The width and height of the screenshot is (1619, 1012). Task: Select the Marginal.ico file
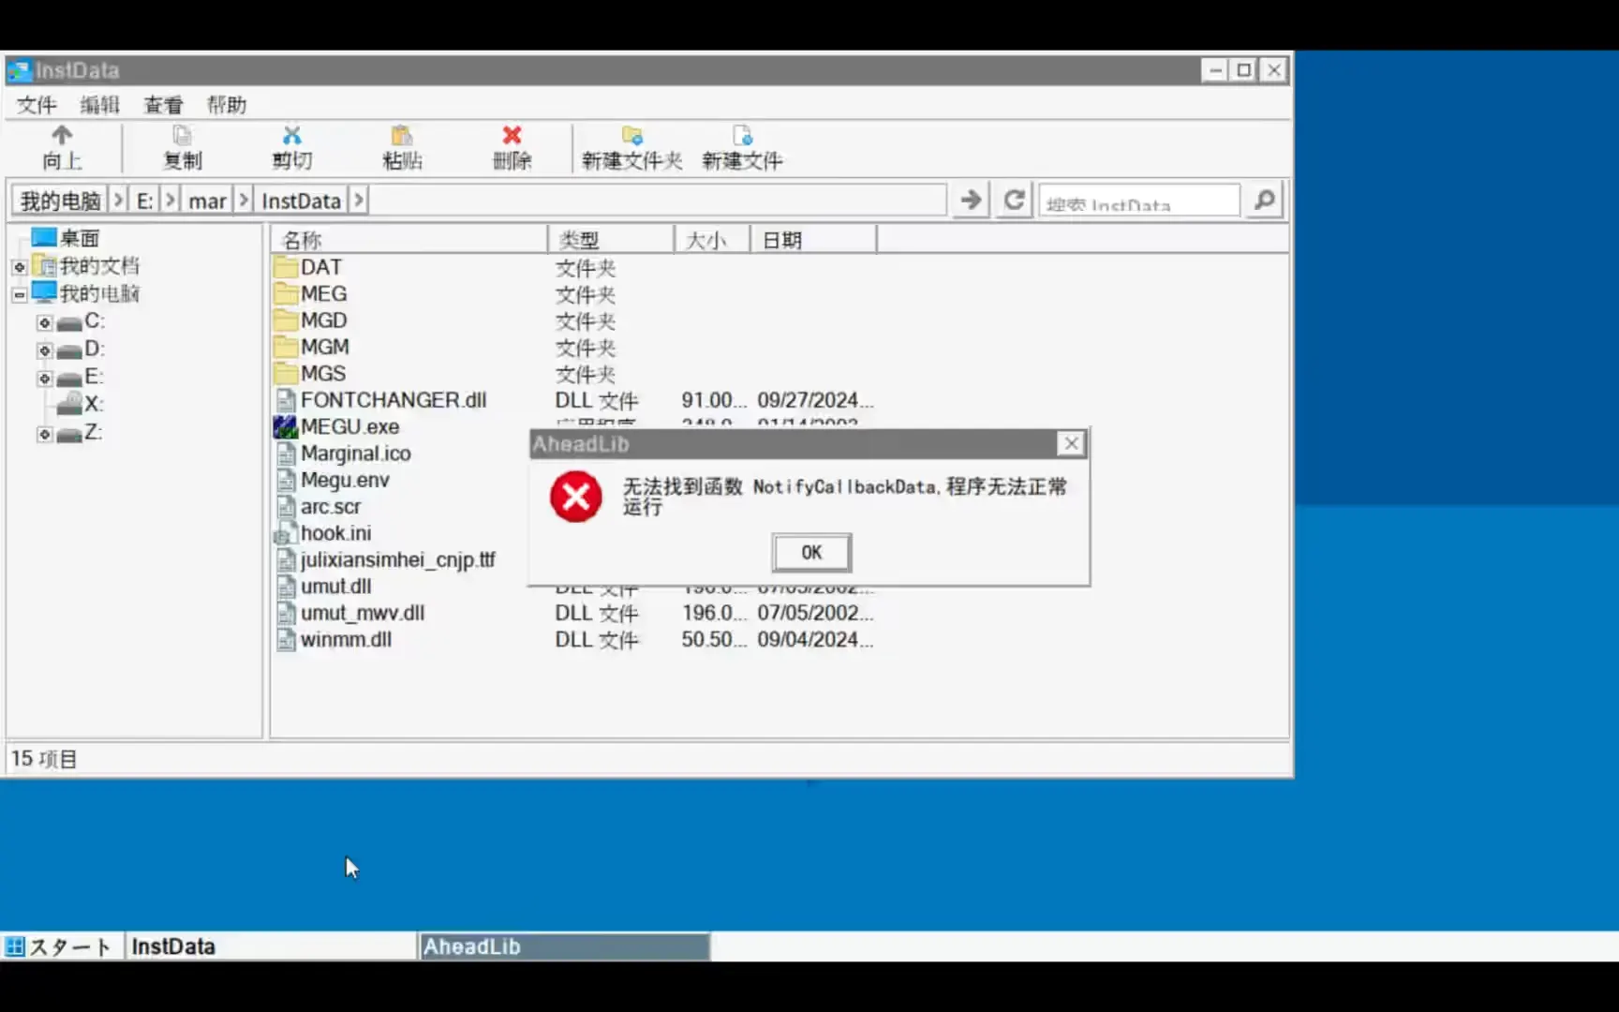355,454
